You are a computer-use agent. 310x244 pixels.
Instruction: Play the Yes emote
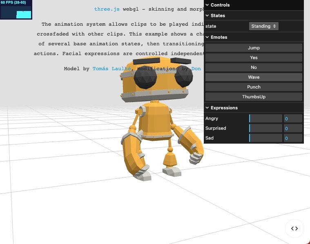[254, 58]
